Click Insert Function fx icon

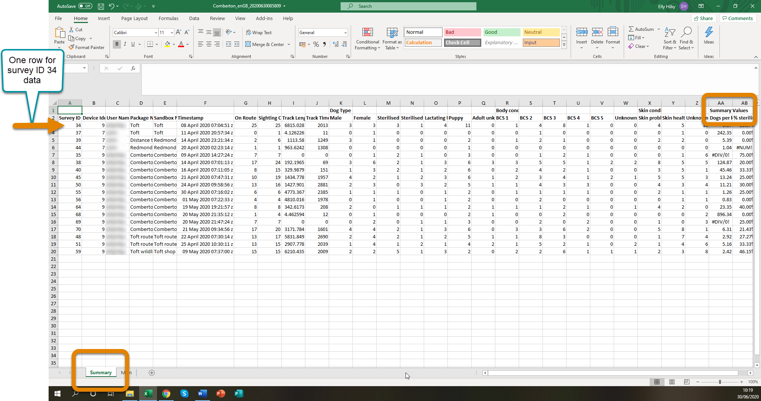pos(133,68)
